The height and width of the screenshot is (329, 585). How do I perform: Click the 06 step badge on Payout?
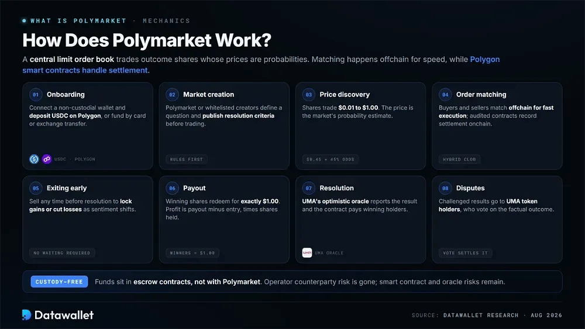172,188
